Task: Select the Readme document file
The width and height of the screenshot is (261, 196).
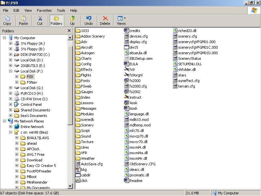Action: [x=135, y=181]
